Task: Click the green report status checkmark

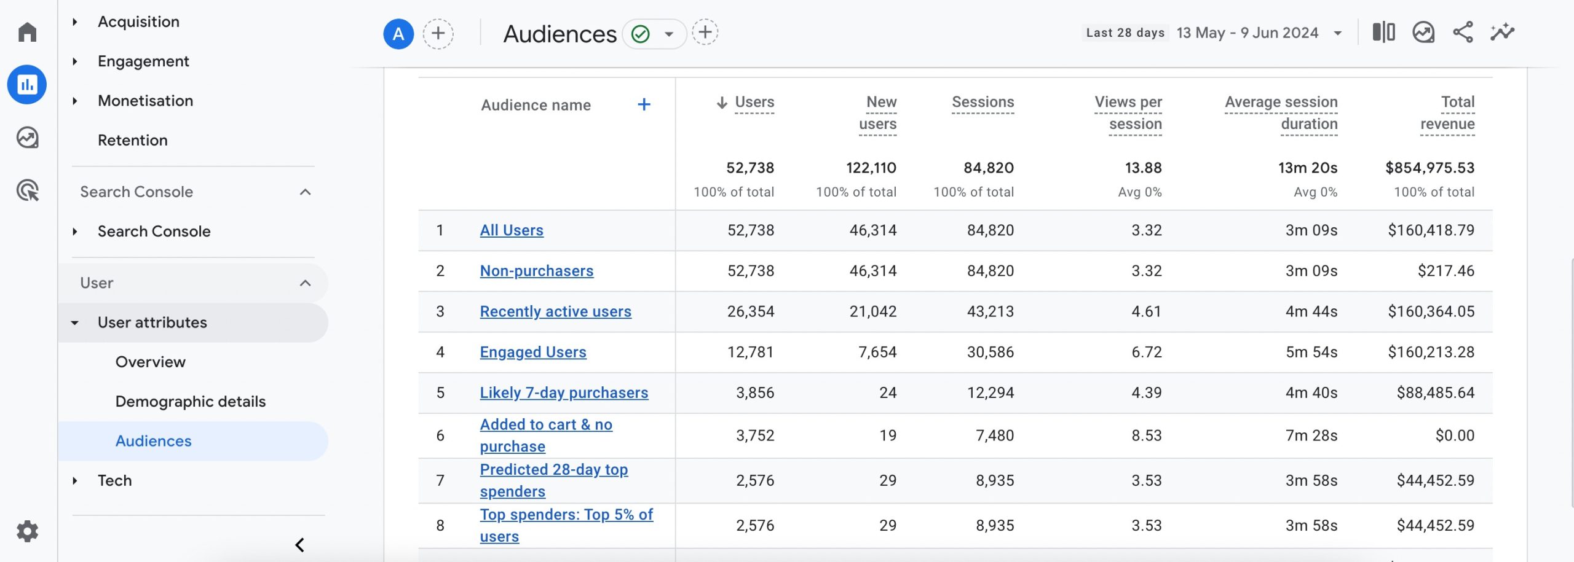Action: coord(640,34)
